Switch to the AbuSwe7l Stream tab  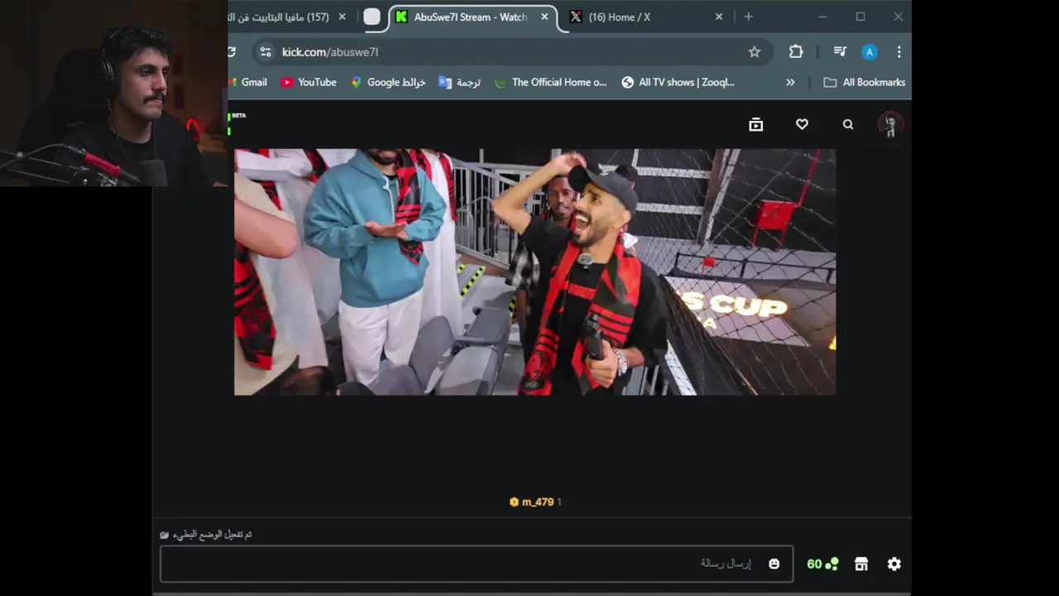[470, 17]
